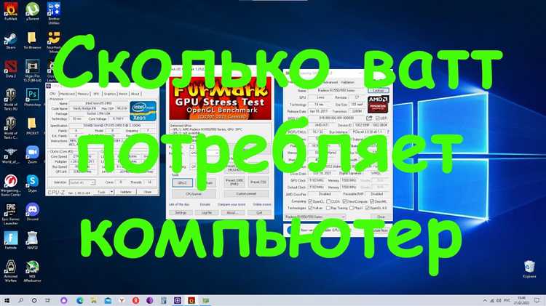Toggle the OpenCL checkbox in GPU-Z
This screenshot has width=546, height=306.
tap(310, 201)
